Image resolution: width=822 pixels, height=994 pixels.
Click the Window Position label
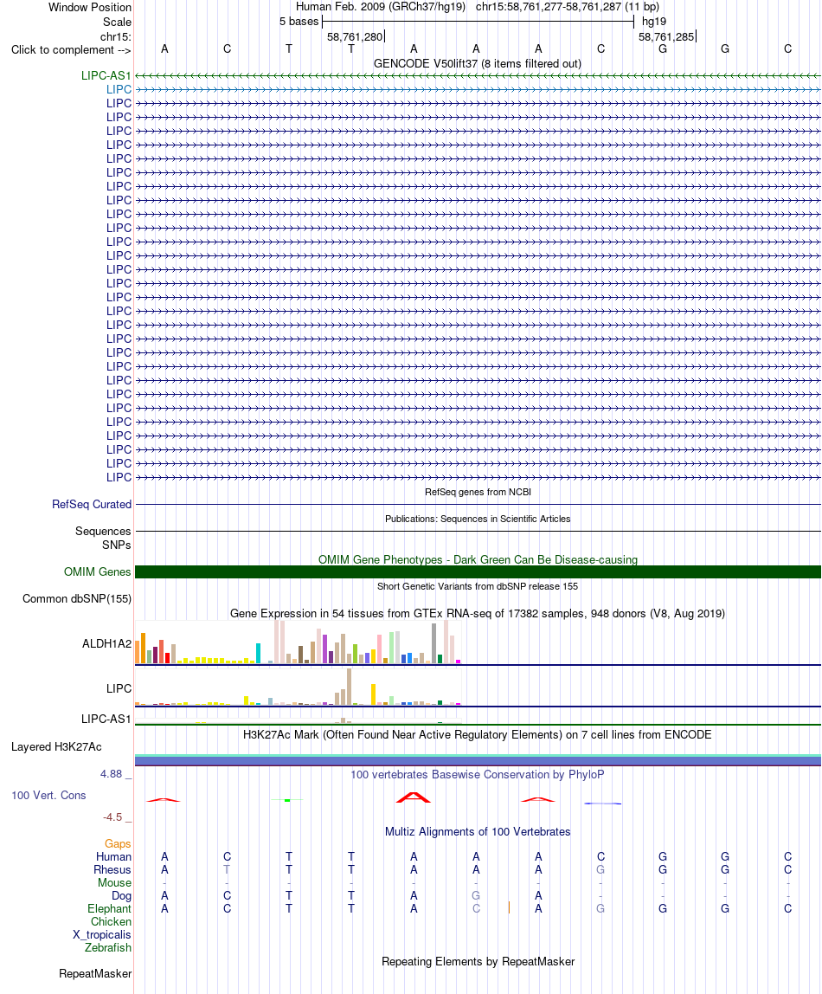point(90,7)
